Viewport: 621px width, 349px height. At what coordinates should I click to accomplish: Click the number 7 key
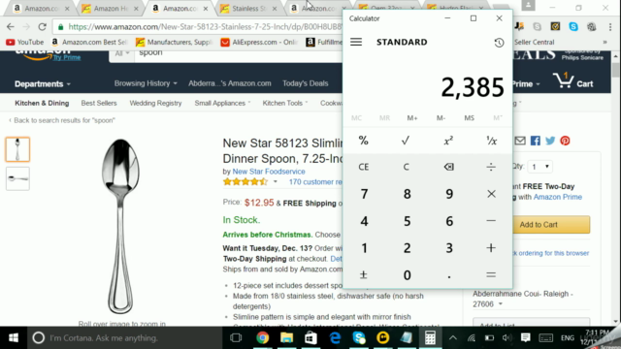pos(364,194)
